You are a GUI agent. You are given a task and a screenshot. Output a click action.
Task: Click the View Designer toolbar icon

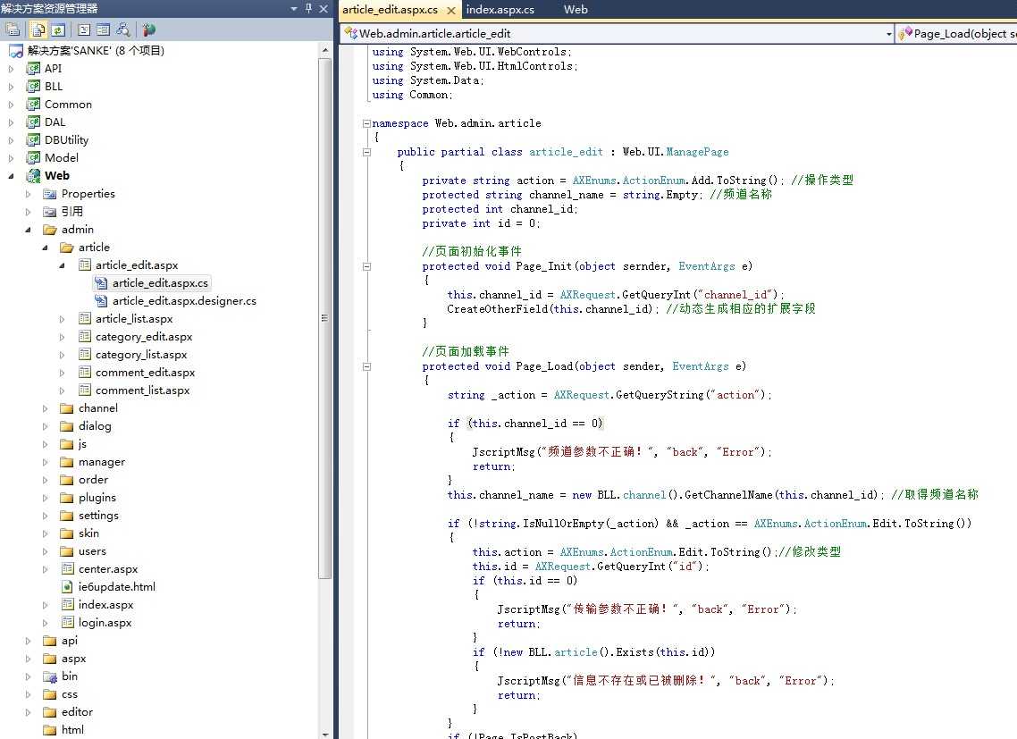pos(103,29)
